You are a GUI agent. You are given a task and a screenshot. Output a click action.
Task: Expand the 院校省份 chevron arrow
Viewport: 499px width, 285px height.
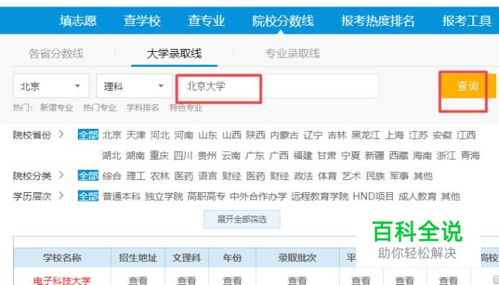[x=61, y=135]
